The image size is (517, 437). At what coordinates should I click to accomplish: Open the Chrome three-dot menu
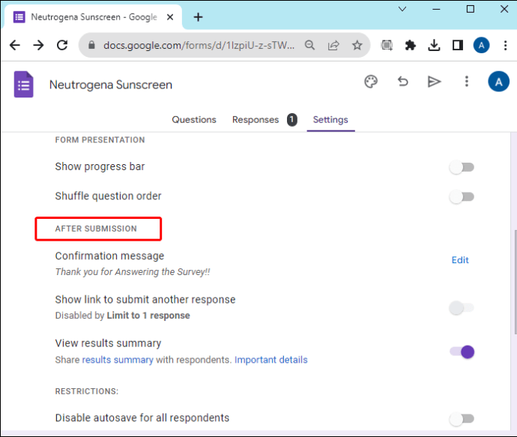pyautogui.click(x=505, y=45)
